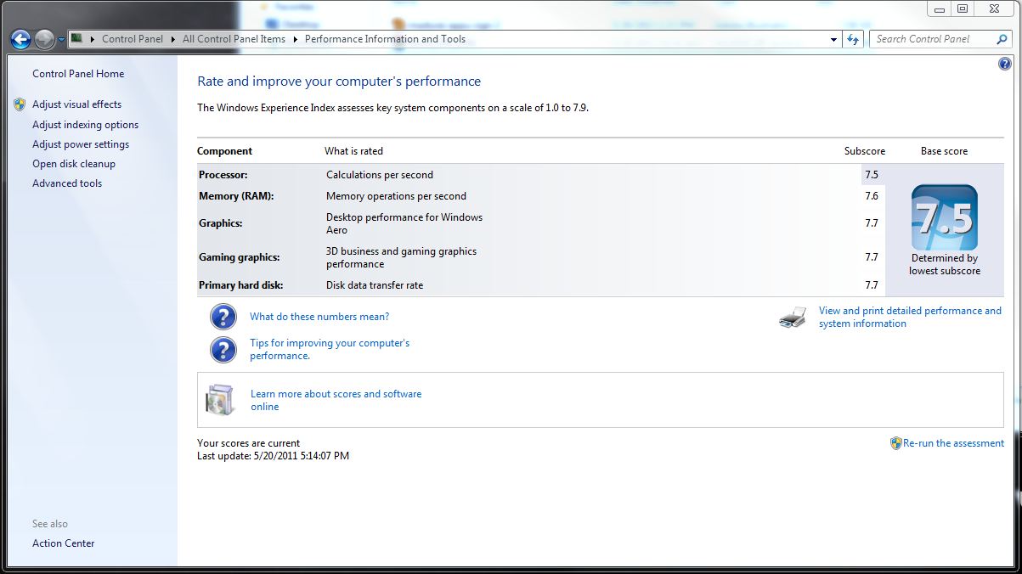Select 'Performance Information and Tools' breadcrumb
Image resolution: width=1022 pixels, height=574 pixels.
(x=385, y=39)
